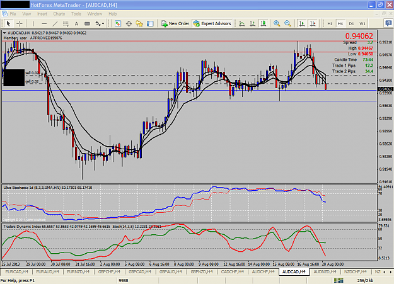Image resolution: width=394 pixels, height=284 pixels.
Task: Switch to AUDNZD,H4 chart tab
Action: (x=325, y=271)
